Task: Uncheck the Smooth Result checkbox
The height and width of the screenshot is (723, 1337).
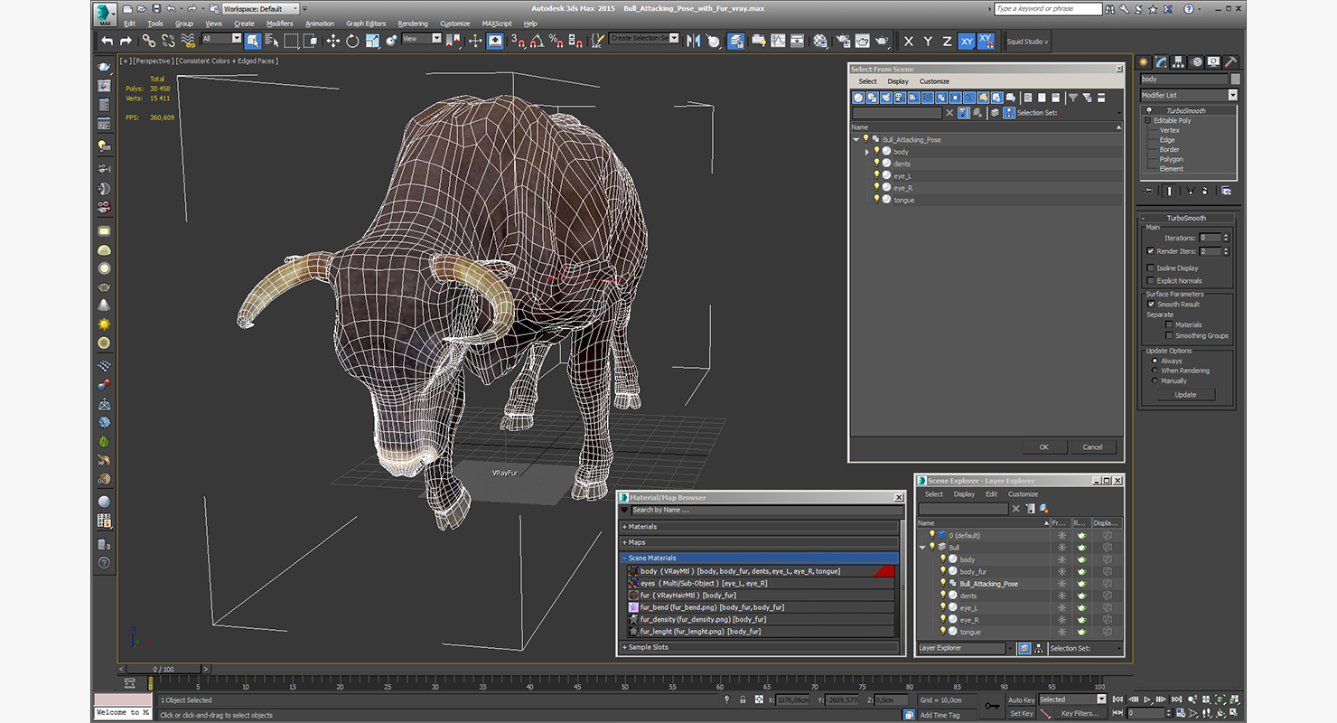Action: pyautogui.click(x=1151, y=305)
